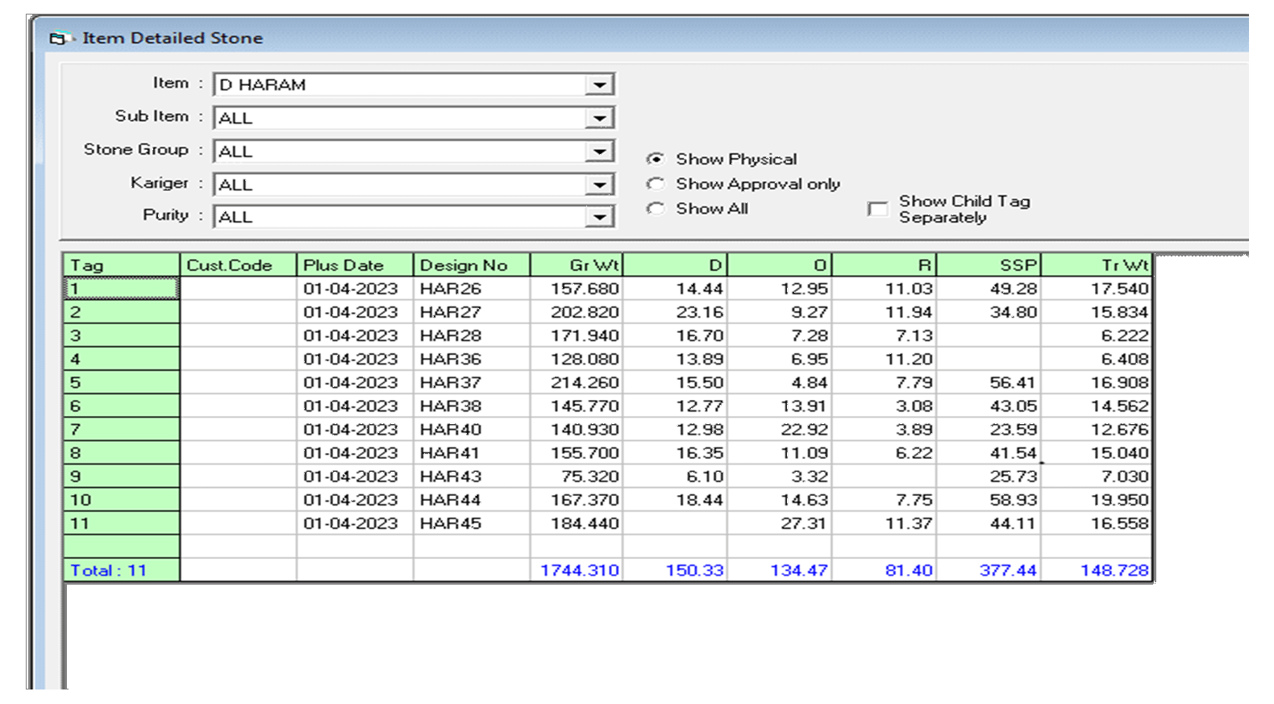Click design number HAR38 cell

(x=473, y=406)
